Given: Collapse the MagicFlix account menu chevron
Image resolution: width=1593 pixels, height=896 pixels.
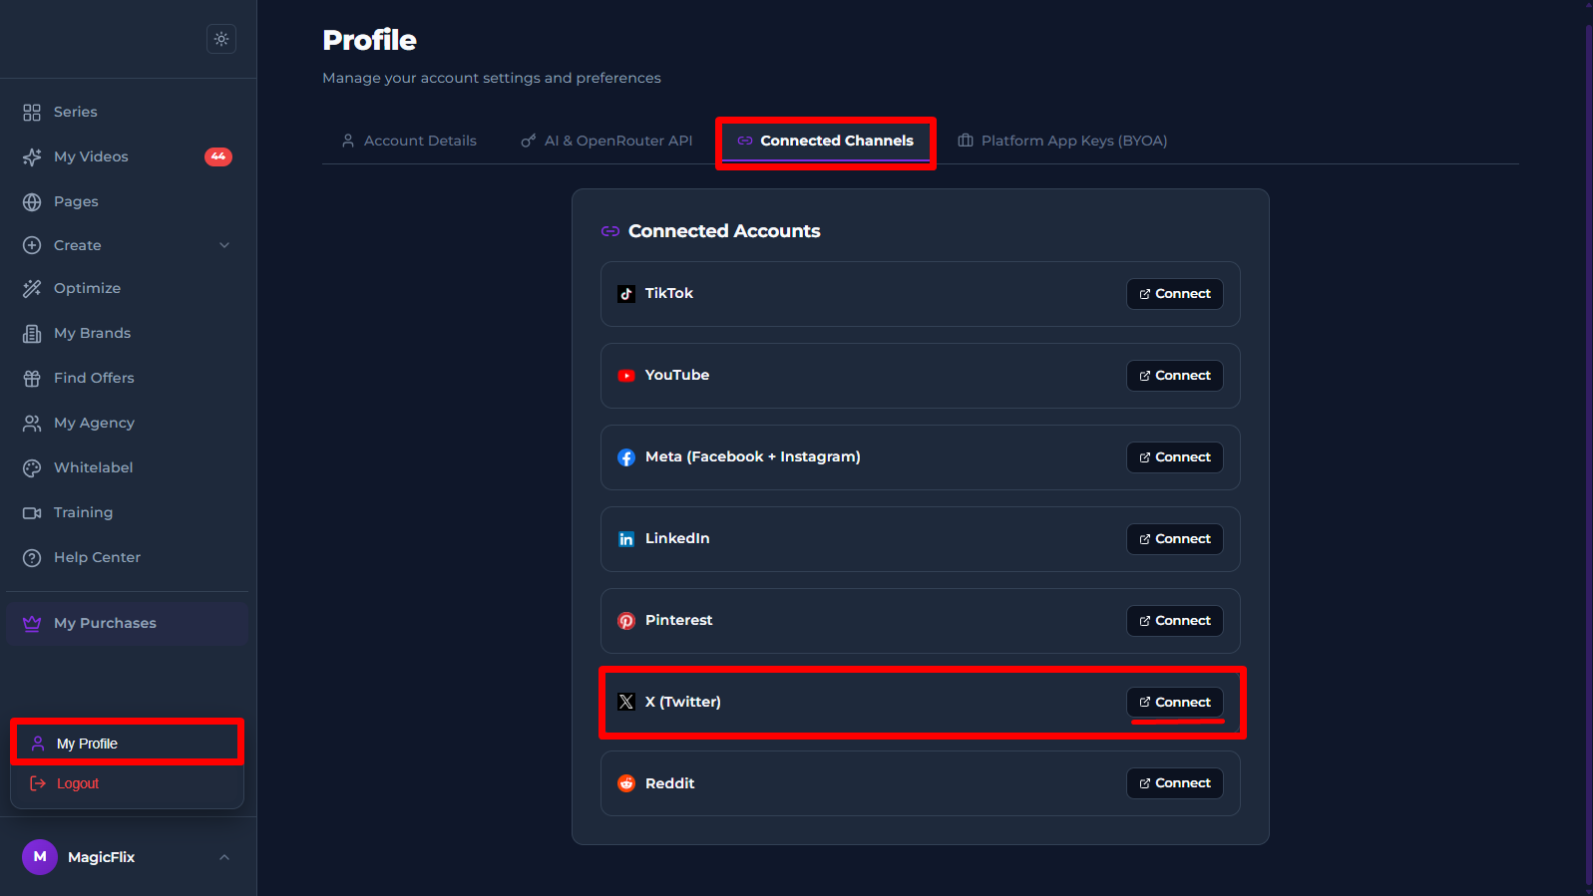Looking at the screenshot, I should (224, 857).
